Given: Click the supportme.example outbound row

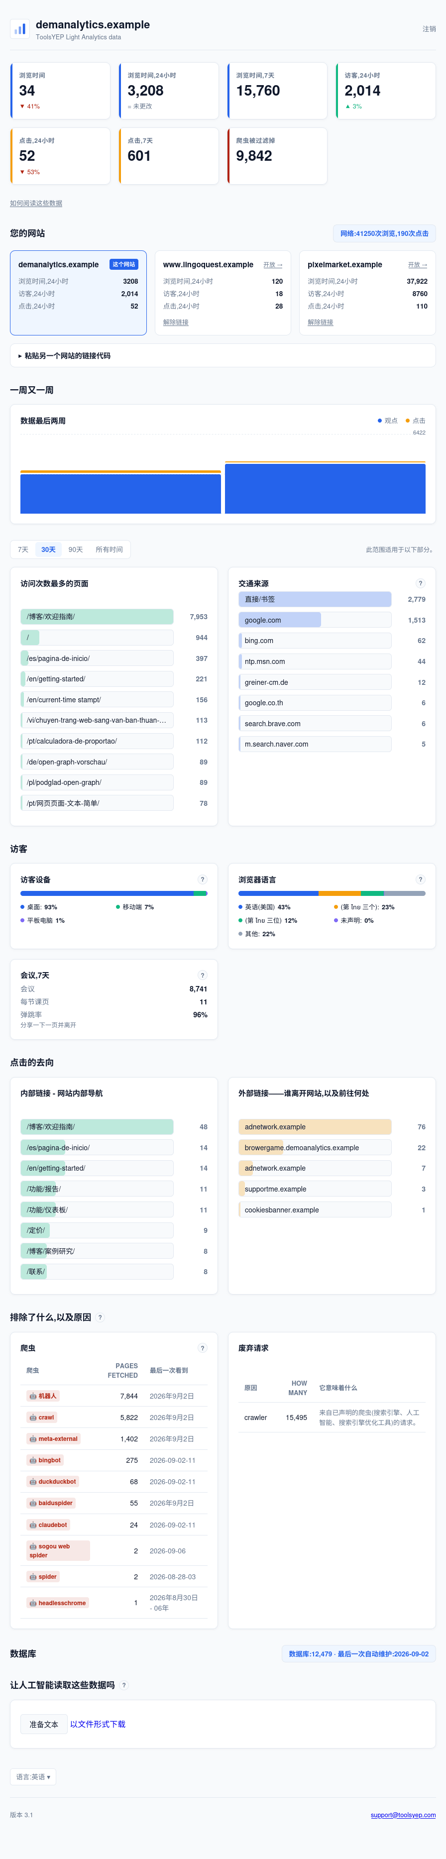Looking at the screenshot, I should [332, 1189].
